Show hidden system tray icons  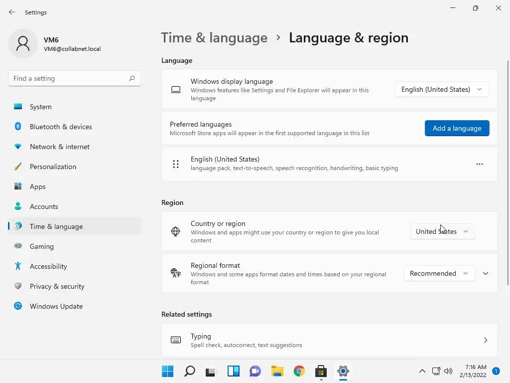(x=422, y=371)
